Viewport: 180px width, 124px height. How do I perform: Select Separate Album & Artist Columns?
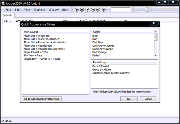(111, 73)
